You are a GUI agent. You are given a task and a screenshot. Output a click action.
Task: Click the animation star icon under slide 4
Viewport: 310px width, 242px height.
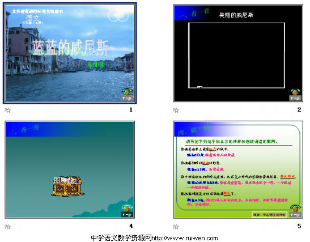7,226
